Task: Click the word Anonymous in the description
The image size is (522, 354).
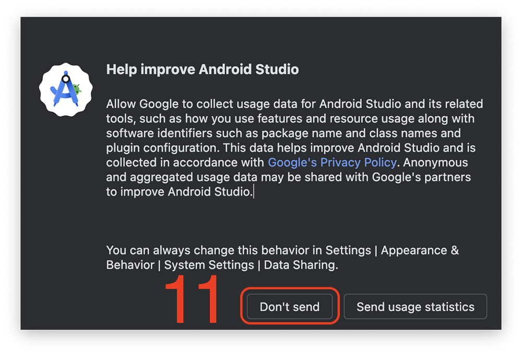Action: tap(436, 162)
